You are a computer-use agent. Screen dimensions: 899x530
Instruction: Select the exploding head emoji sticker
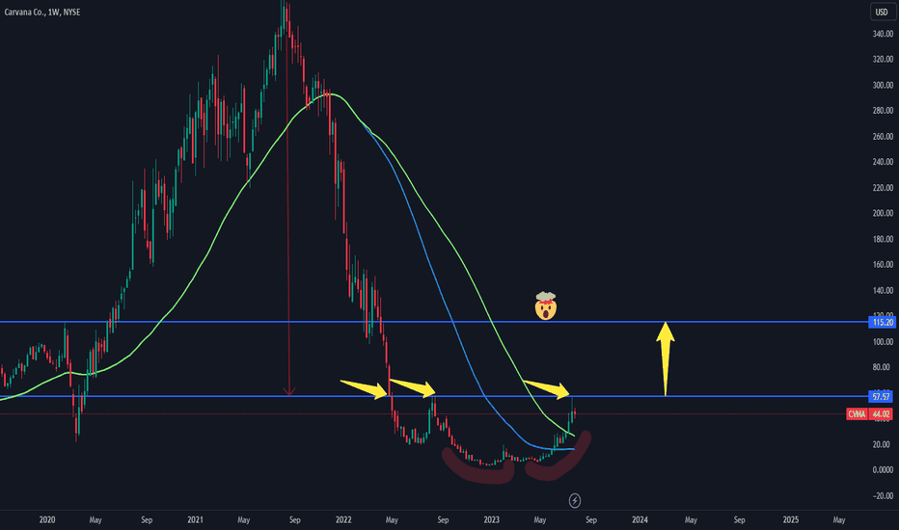click(545, 305)
